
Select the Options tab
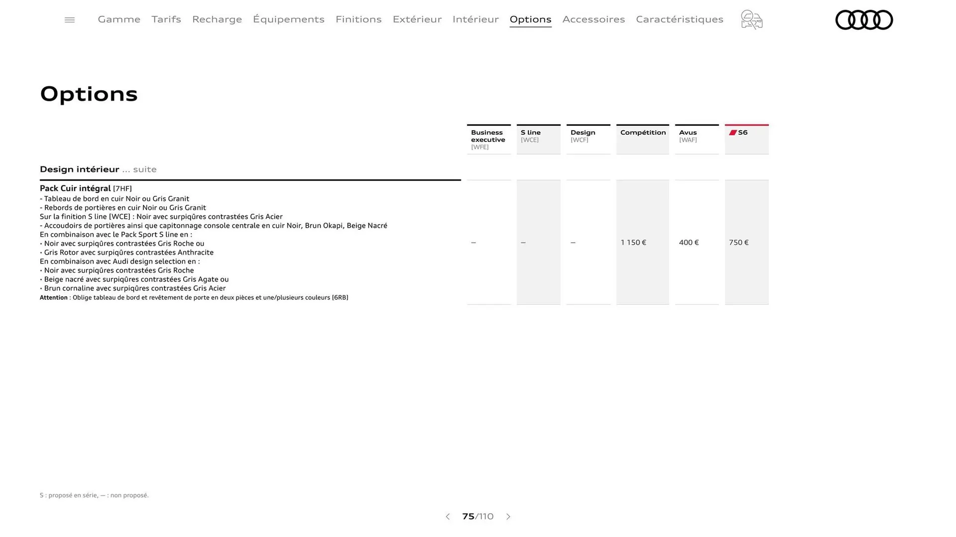530,19
